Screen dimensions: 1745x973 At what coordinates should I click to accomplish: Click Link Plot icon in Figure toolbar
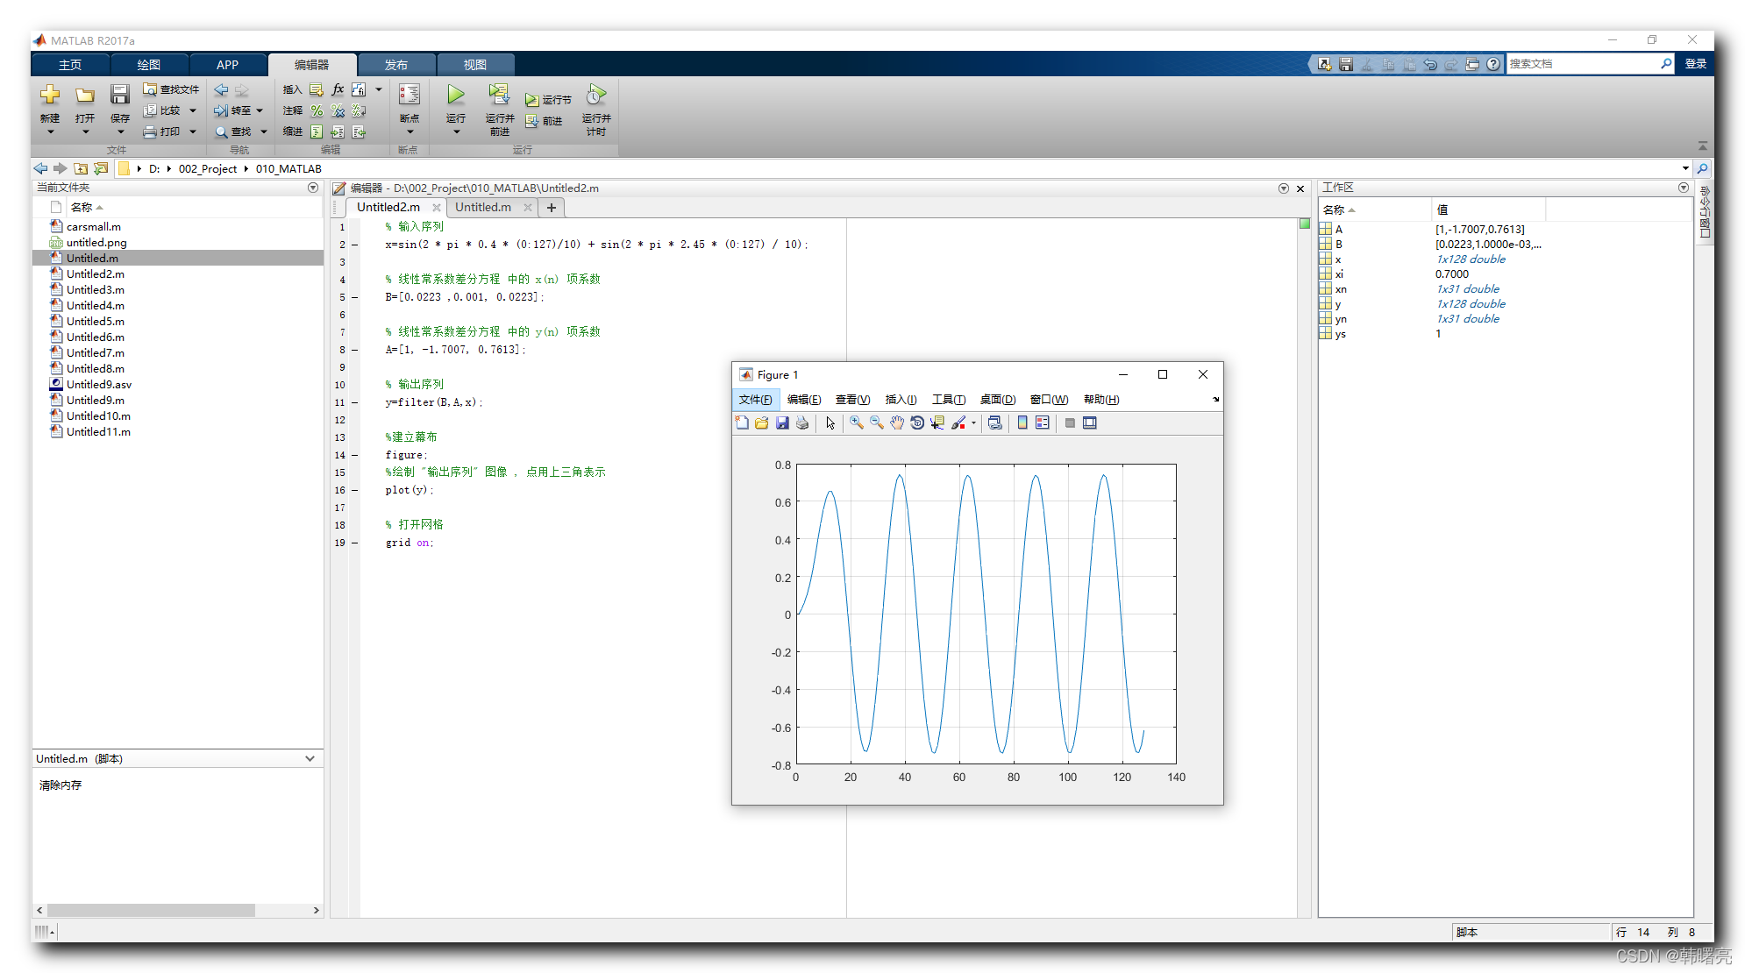[x=994, y=423]
